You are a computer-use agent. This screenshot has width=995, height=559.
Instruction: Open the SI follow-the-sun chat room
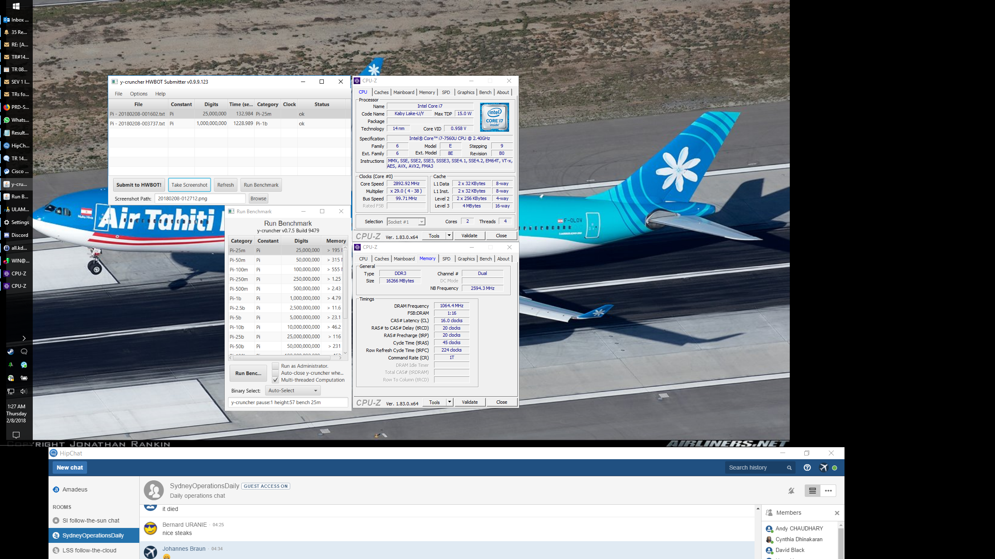pos(91,520)
